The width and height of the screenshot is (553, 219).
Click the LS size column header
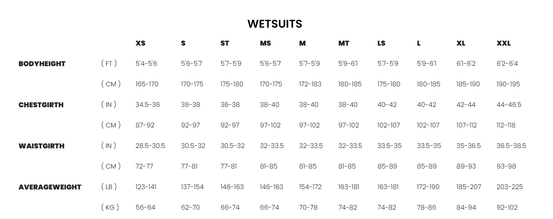381,43
